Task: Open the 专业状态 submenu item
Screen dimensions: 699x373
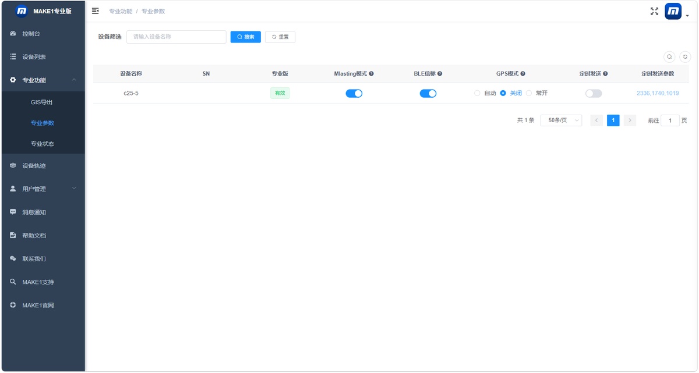Action: click(43, 144)
